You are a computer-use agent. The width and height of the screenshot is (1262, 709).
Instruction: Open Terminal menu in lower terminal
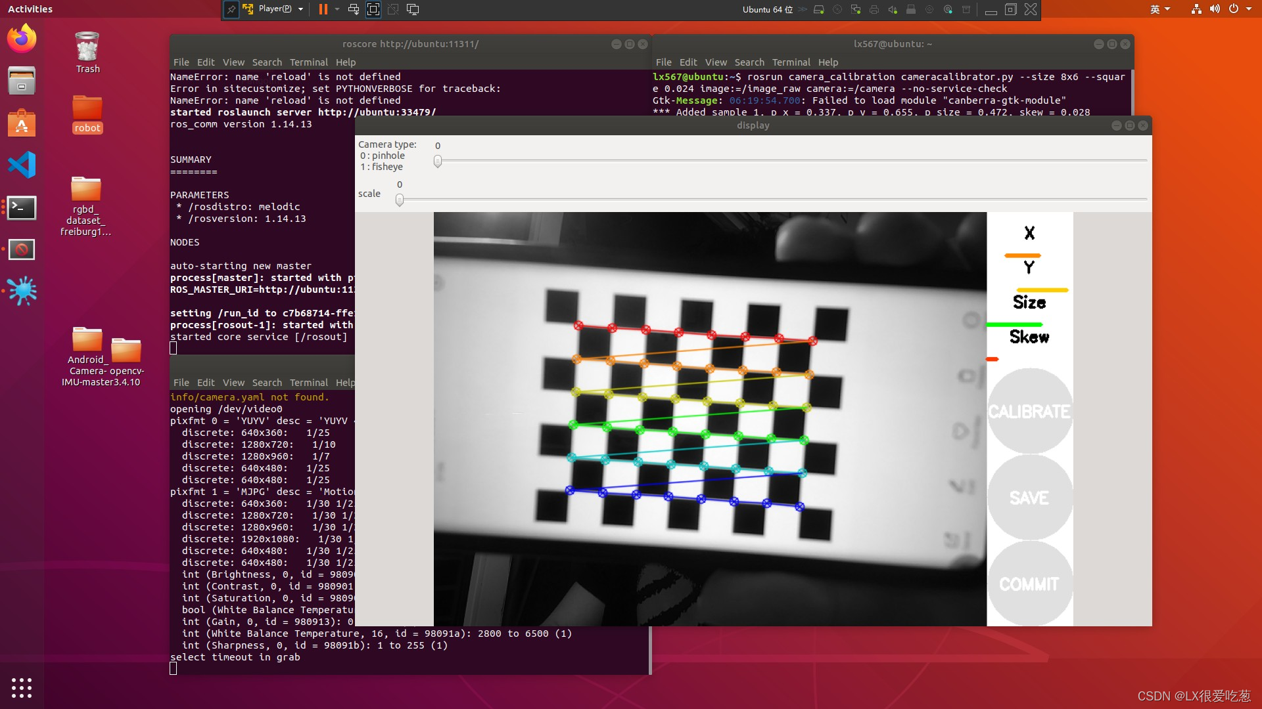click(309, 383)
